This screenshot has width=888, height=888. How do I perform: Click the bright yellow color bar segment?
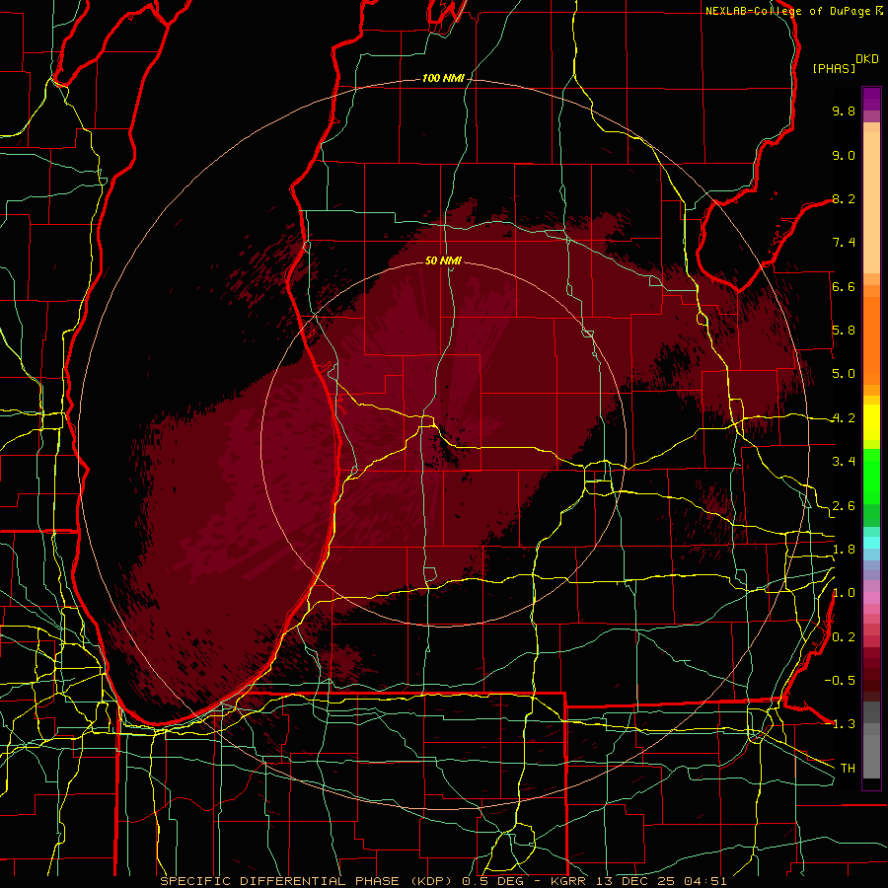point(871,422)
